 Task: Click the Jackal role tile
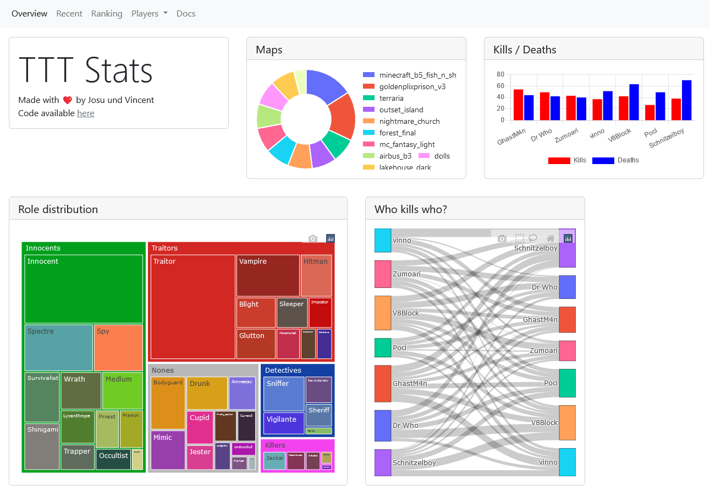pyautogui.click(x=274, y=461)
